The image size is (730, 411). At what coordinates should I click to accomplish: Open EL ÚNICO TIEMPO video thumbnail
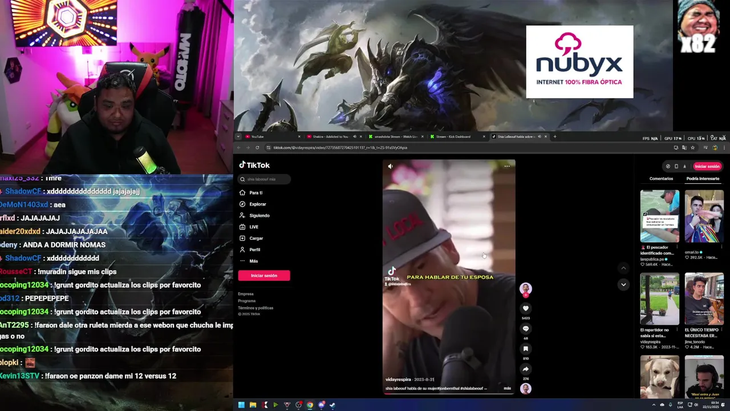704,299
